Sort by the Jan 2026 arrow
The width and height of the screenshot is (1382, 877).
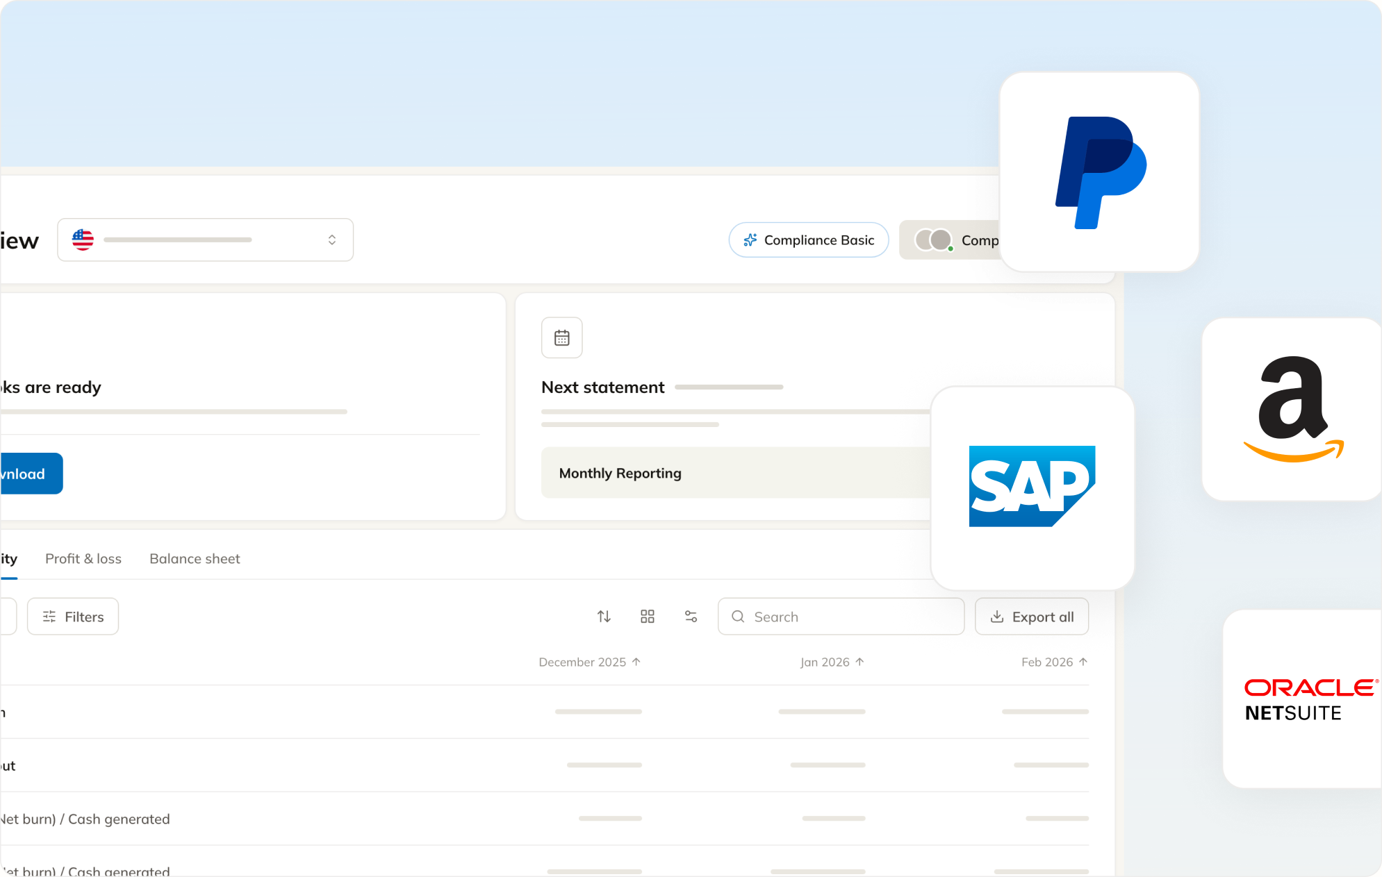(859, 662)
